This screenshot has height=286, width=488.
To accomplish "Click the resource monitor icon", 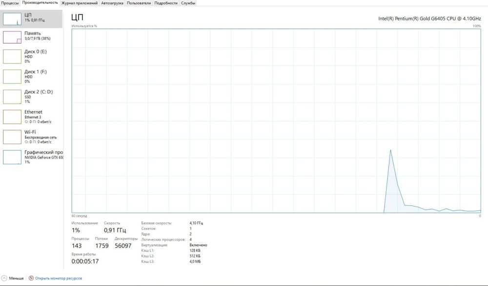I will pyautogui.click(x=31, y=278).
